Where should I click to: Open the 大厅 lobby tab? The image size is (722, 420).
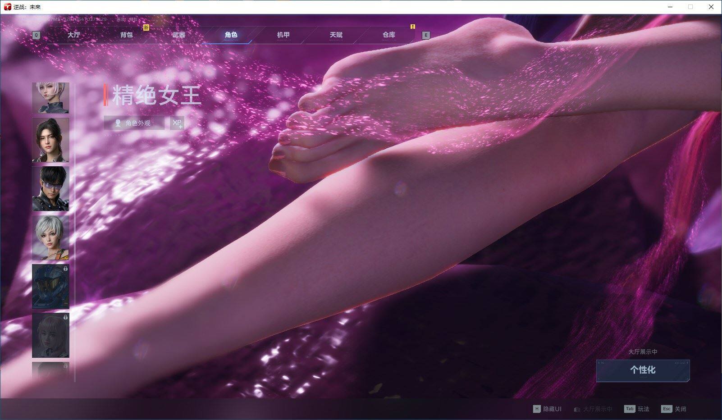tap(74, 35)
